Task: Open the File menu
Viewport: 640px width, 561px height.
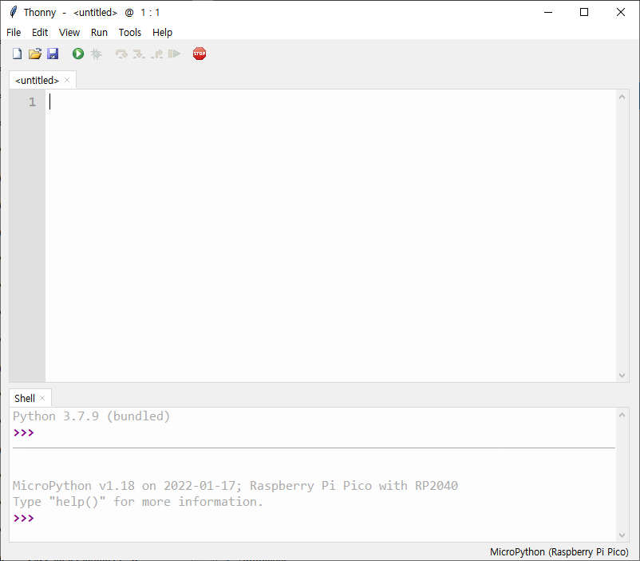Action: click(x=14, y=32)
